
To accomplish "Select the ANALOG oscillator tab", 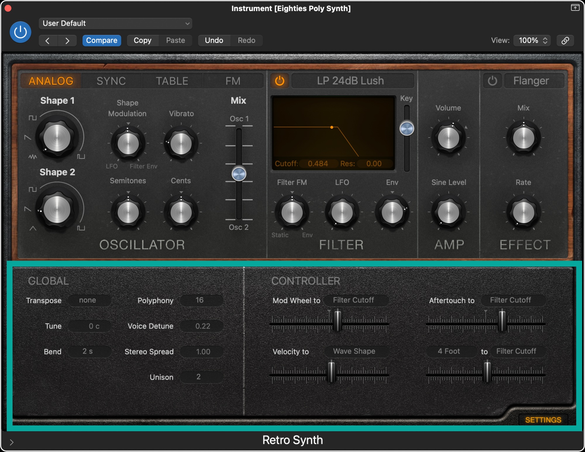I will pyautogui.click(x=51, y=81).
